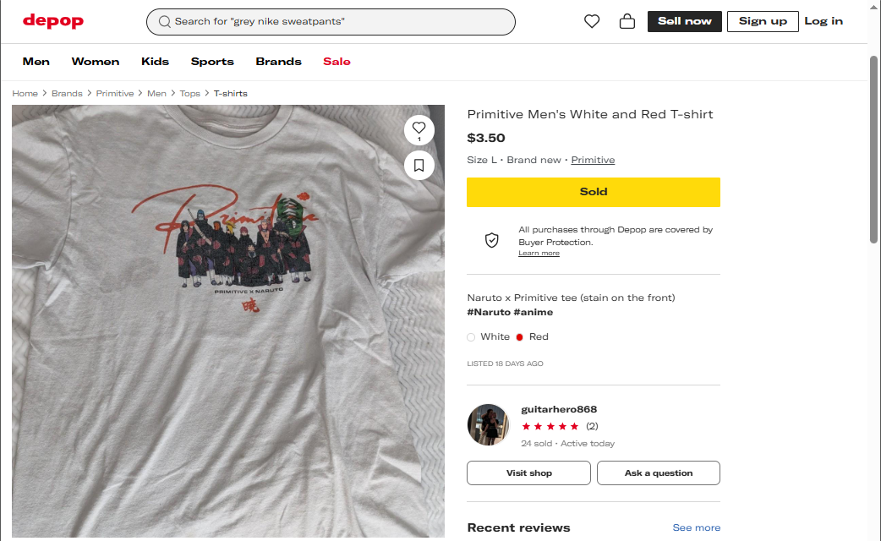Save the item using the bookmark icon
This screenshot has height=541, width=881.
click(x=419, y=165)
